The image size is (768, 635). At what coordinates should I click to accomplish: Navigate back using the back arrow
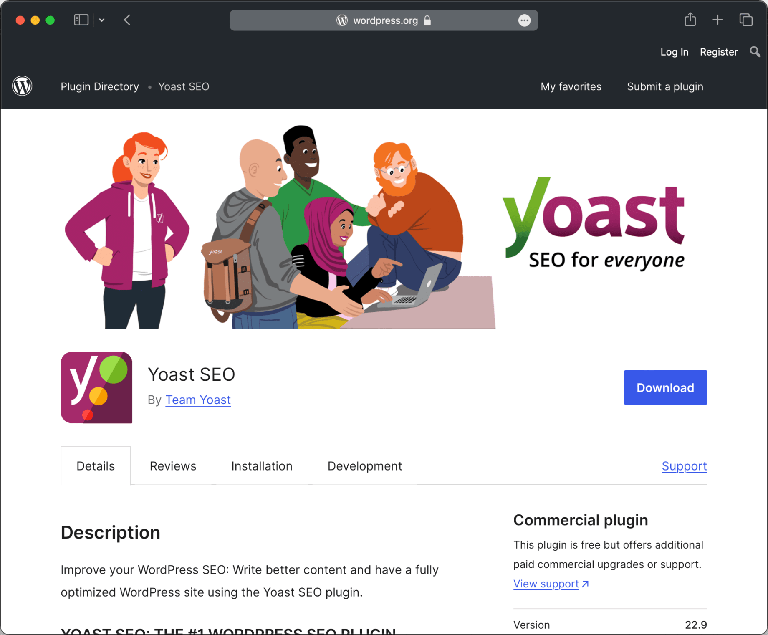pyautogui.click(x=127, y=20)
